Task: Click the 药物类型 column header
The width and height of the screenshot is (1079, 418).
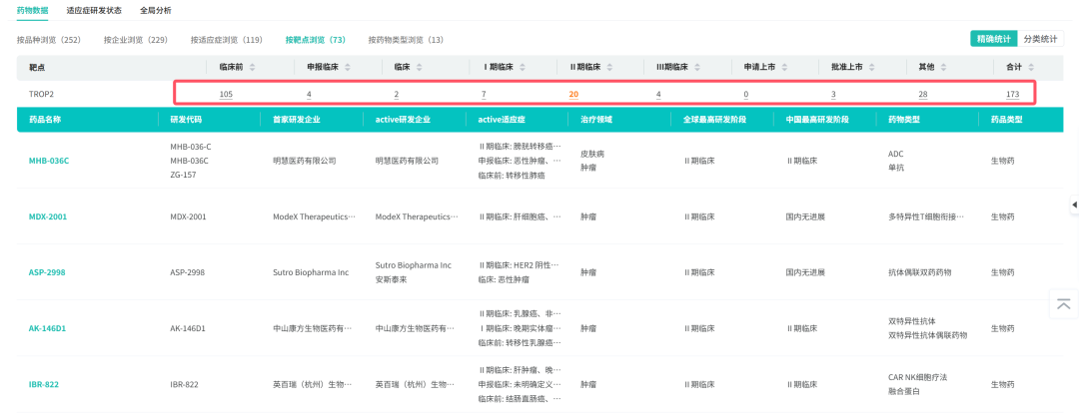Action: (x=904, y=119)
